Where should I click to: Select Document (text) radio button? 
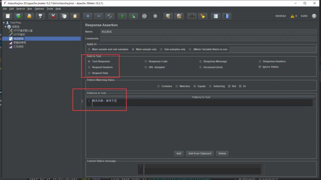coord(200,67)
